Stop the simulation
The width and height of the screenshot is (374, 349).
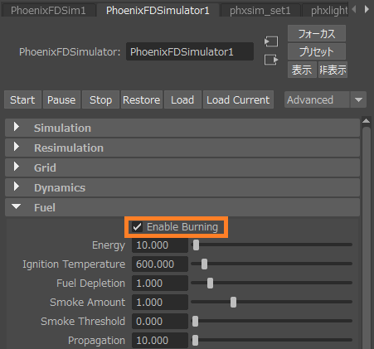point(100,99)
